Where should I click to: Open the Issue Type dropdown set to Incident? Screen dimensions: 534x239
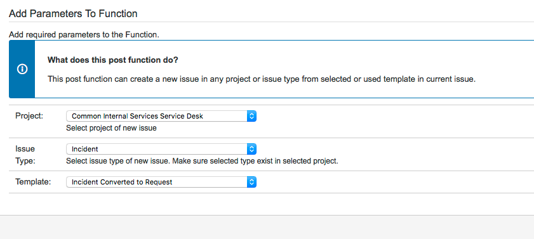pos(161,149)
